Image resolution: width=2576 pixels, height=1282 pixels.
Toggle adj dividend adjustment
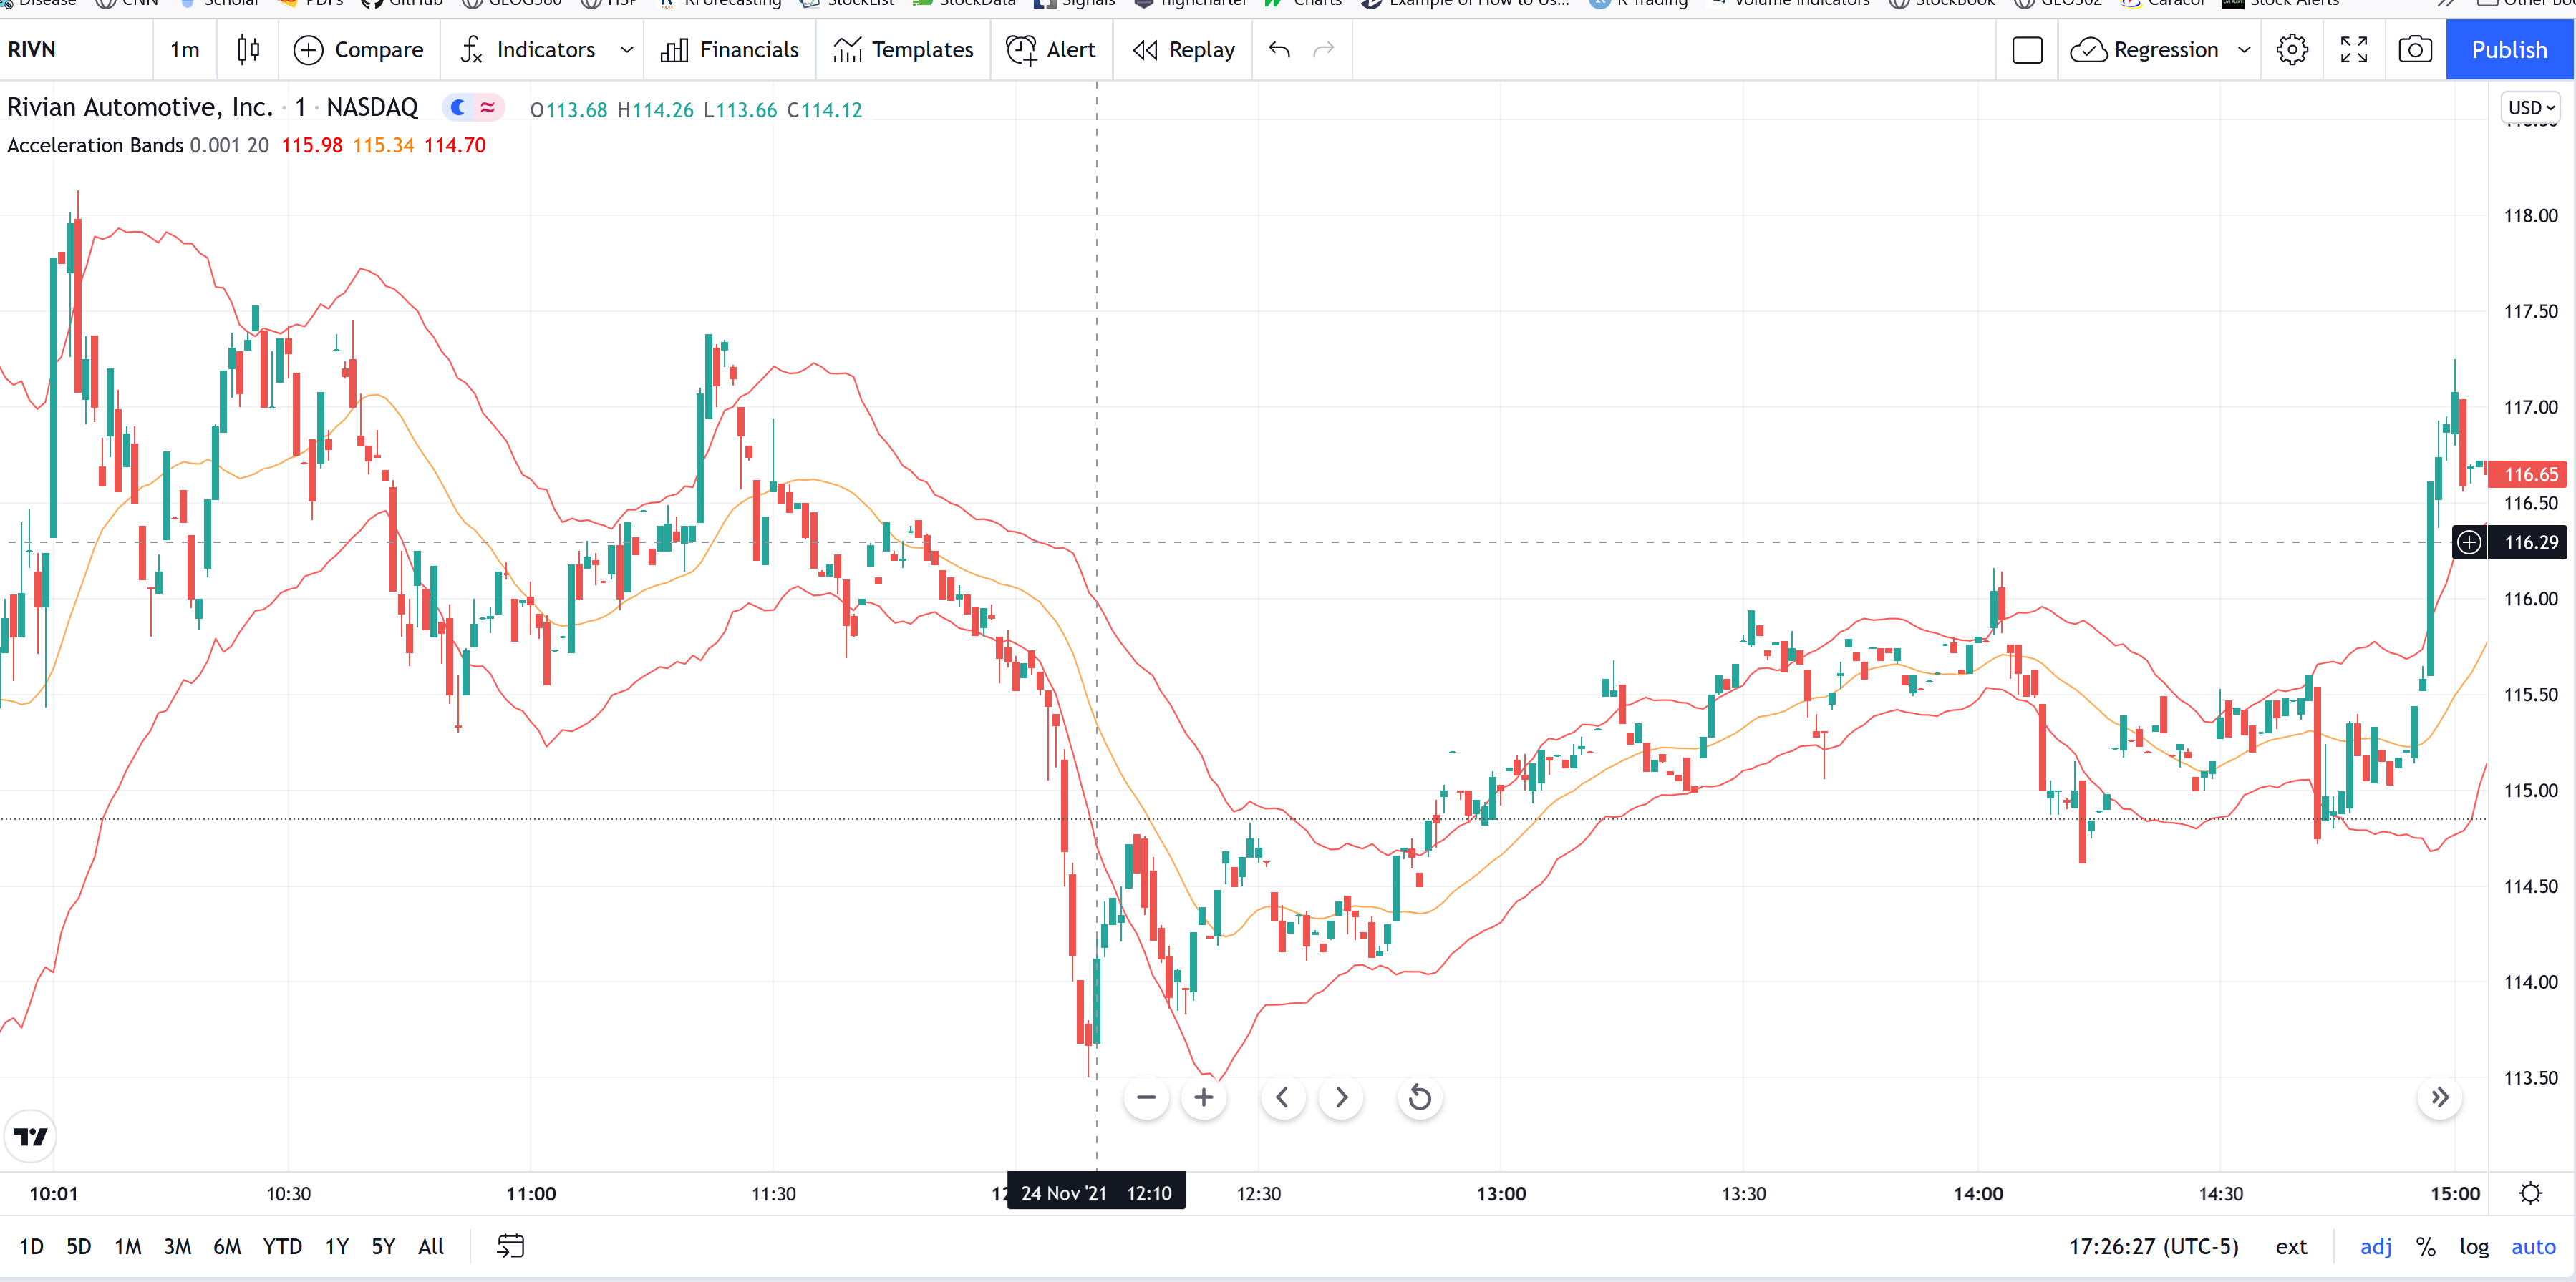(x=2376, y=1246)
